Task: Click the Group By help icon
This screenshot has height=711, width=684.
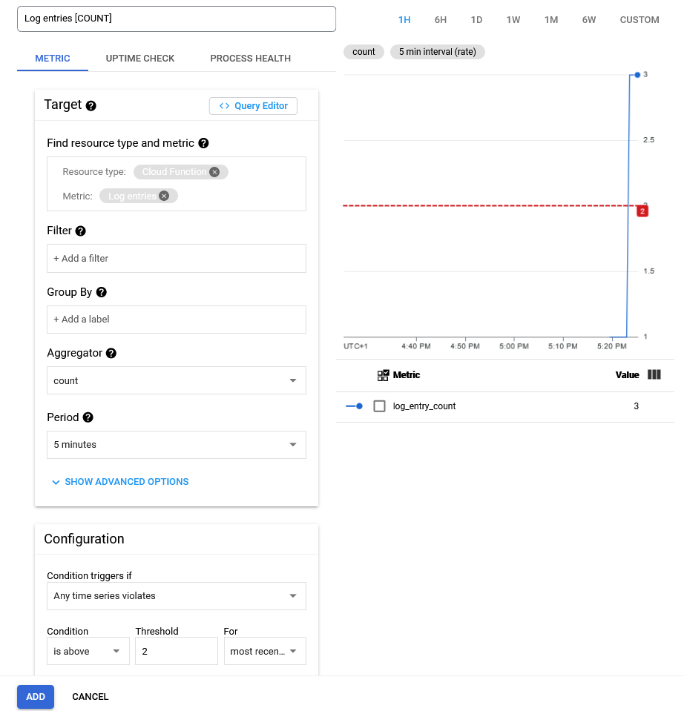Action: 102,293
